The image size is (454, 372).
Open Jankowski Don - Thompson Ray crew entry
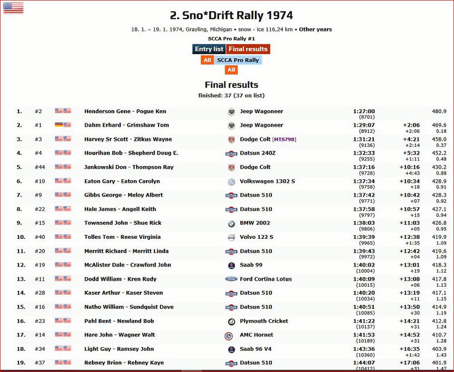129,167
